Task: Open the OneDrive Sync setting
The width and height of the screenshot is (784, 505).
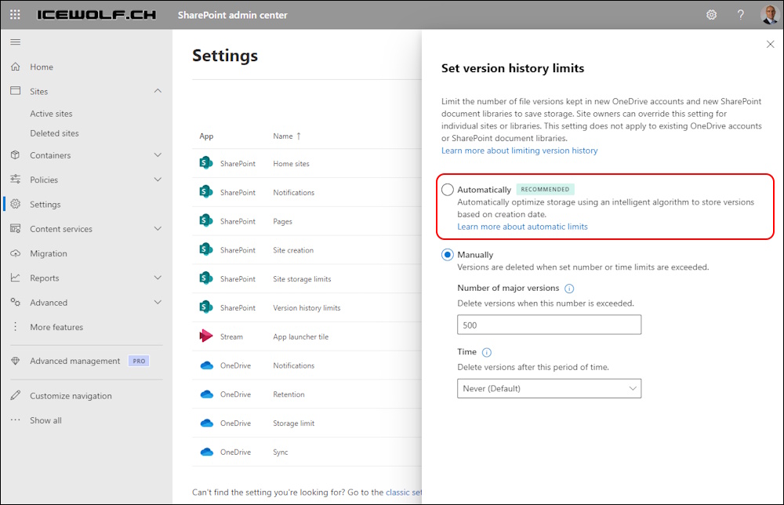Action: [281, 452]
